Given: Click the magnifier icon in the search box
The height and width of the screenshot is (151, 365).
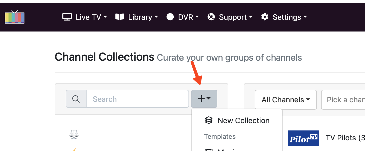Looking at the screenshot, I should coord(76,99).
